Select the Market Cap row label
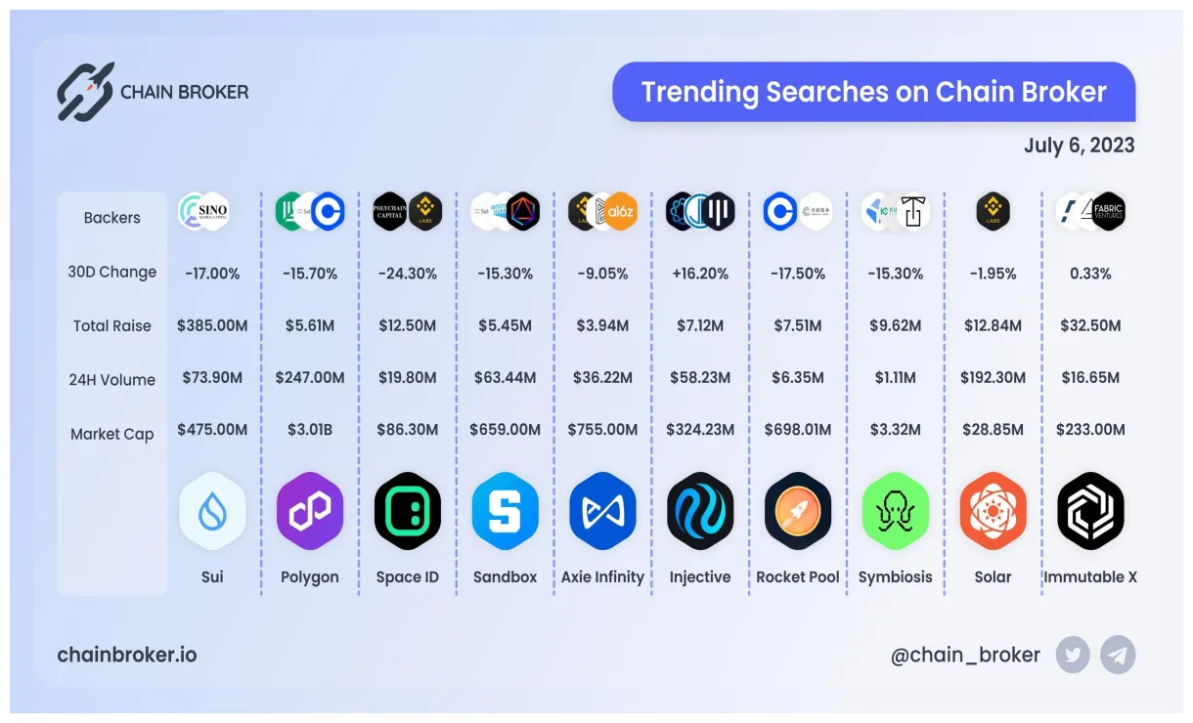This screenshot has width=1193, height=723. [x=111, y=434]
